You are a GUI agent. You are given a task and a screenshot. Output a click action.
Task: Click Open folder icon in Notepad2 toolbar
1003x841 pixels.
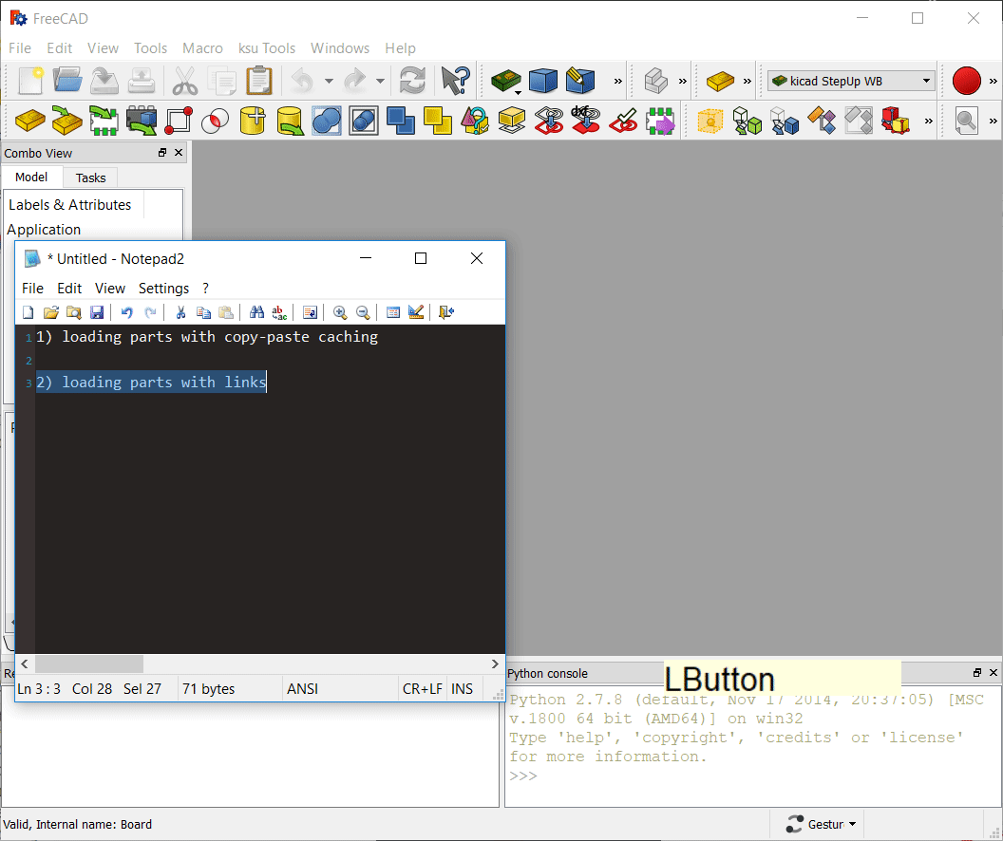tap(51, 312)
